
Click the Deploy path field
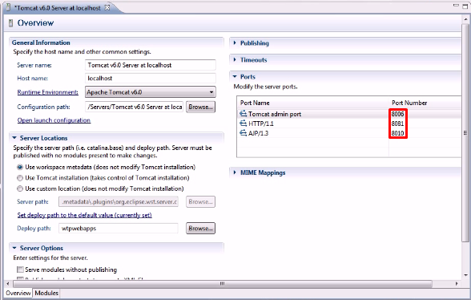coord(119,228)
